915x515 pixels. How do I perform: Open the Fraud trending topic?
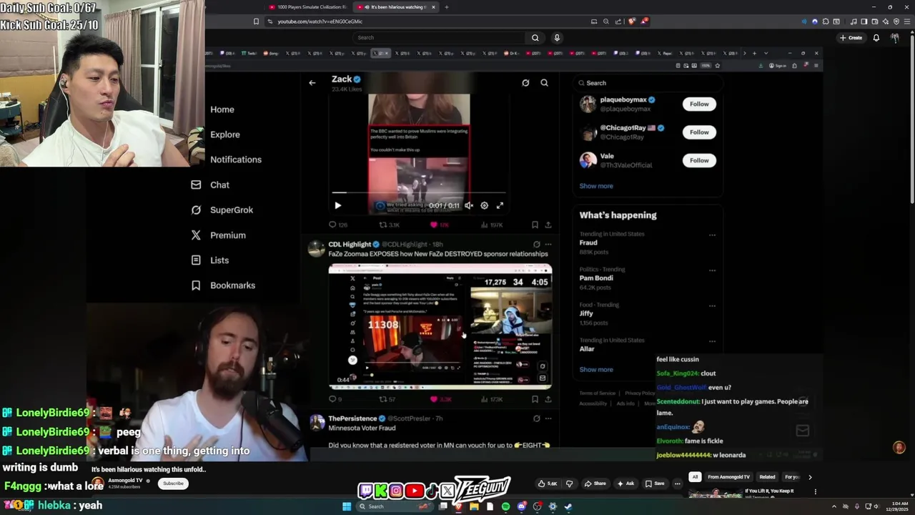click(x=588, y=242)
